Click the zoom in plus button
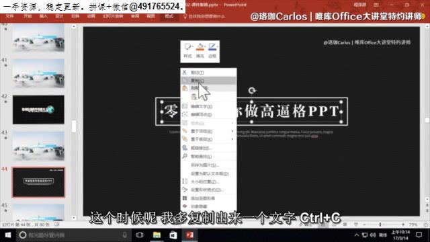The width and height of the screenshot is (430, 242). click(x=403, y=225)
